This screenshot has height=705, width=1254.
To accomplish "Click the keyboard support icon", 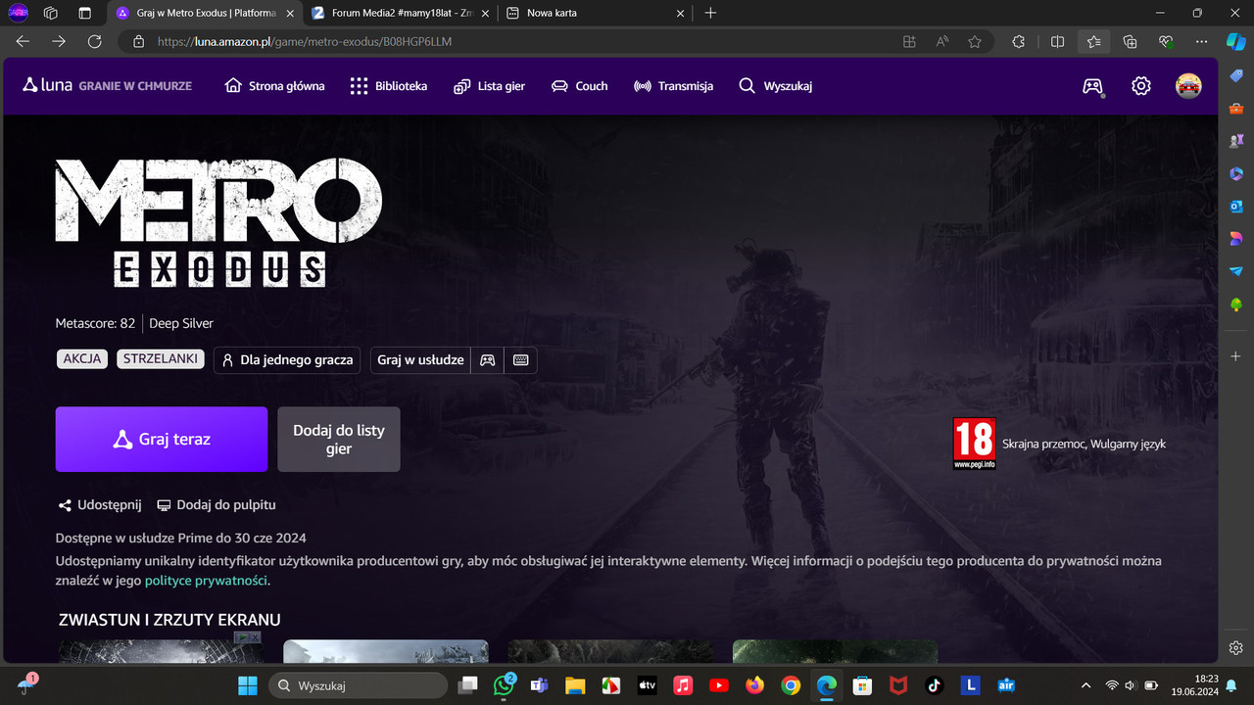I will point(520,360).
